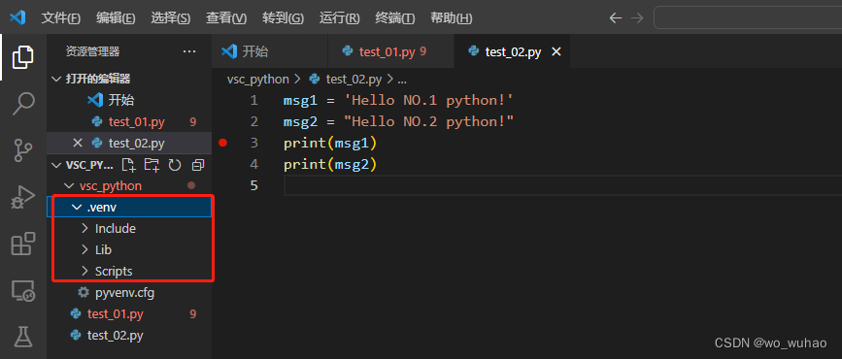
Task: Open the Run and Debug view icon
Action: point(23,198)
